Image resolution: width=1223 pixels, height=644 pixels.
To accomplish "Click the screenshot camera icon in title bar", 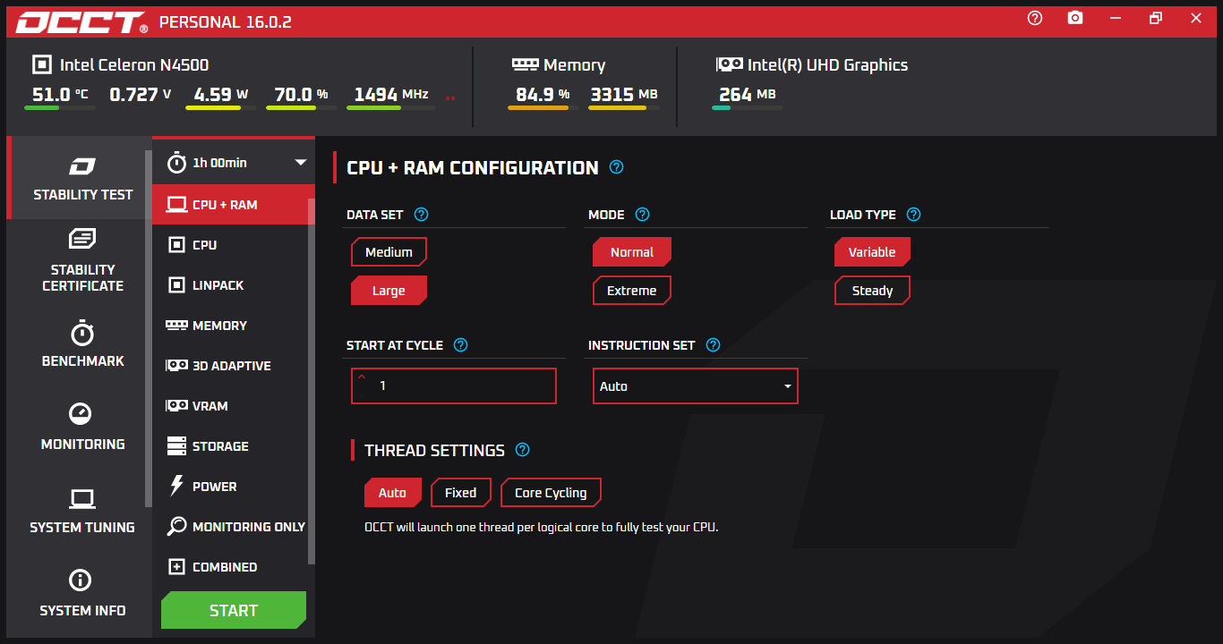I will click(x=1075, y=18).
